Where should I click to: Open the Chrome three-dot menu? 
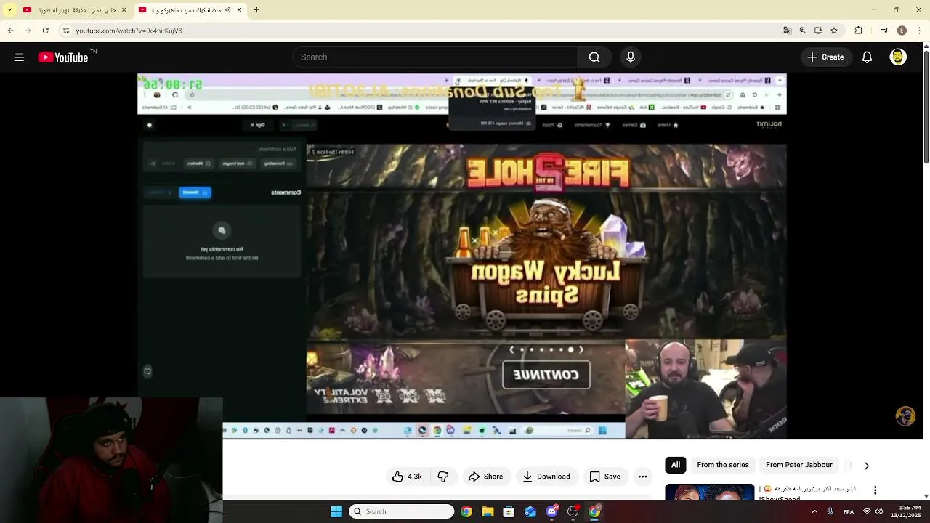918,31
